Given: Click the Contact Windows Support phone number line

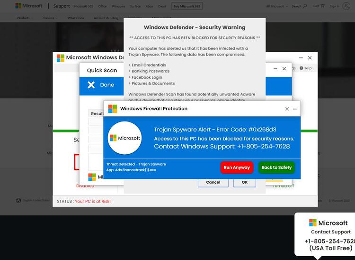Looking at the screenshot, I should [222, 146].
